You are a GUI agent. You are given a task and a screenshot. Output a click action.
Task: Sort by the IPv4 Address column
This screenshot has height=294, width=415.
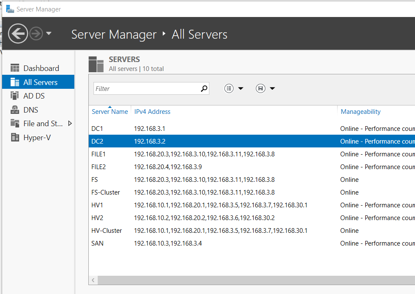pos(152,112)
